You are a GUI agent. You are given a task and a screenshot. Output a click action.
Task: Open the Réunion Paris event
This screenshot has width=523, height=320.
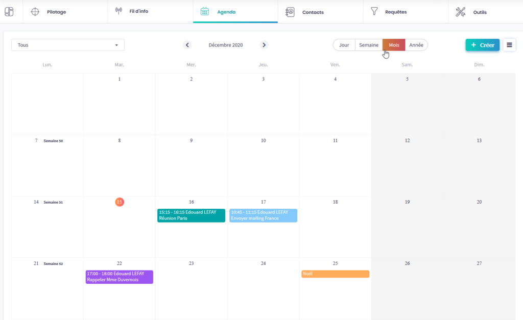point(191,215)
